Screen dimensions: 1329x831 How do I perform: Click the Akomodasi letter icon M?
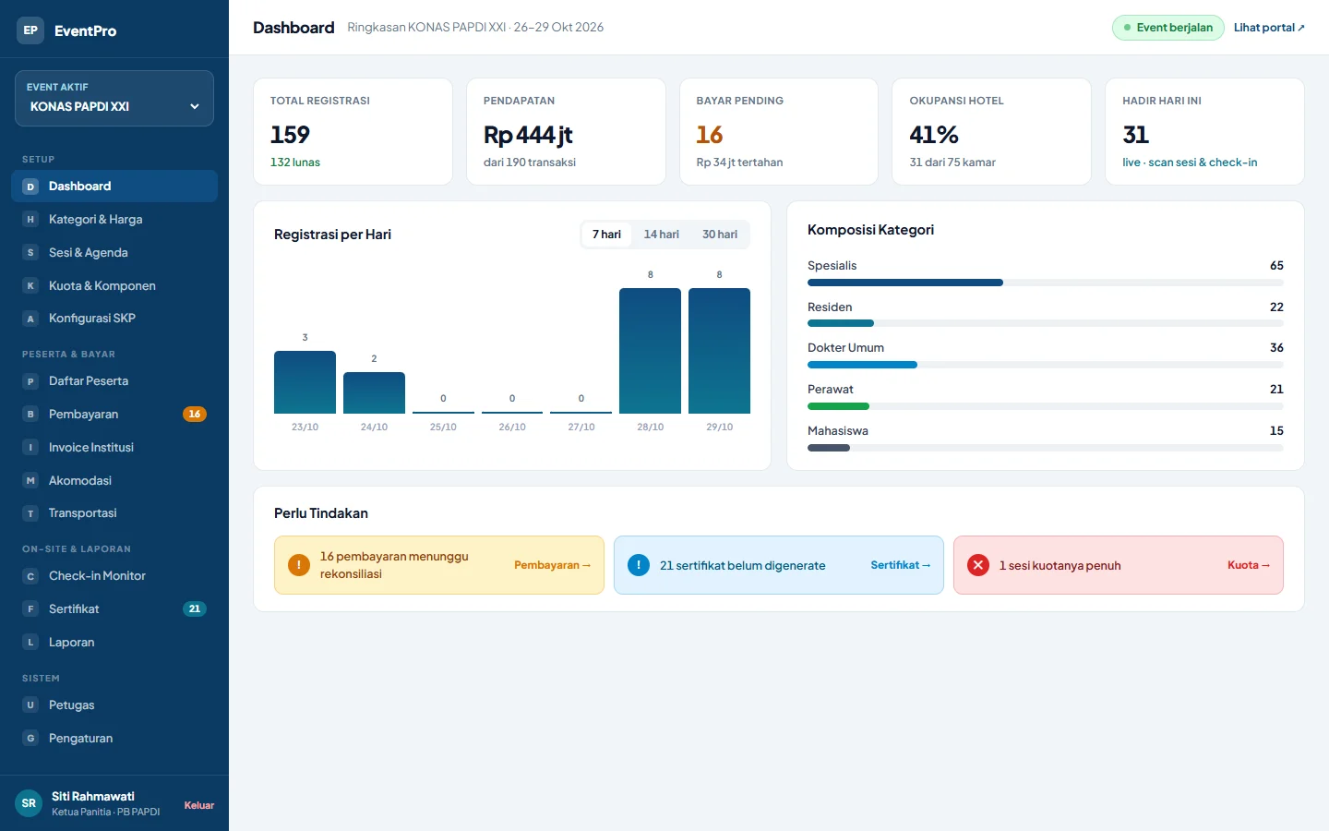tap(30, 481)
